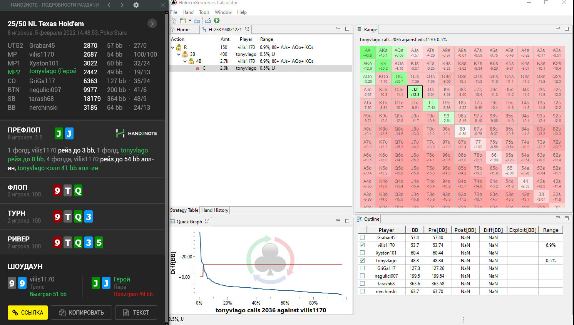
Task: Minimize the Quick Graph panel
Action: tap(338, 220)
